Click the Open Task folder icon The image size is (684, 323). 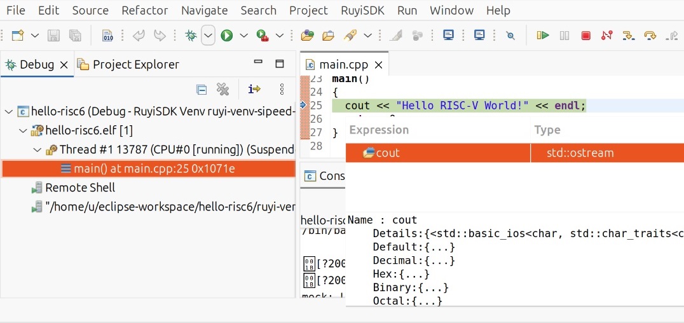[328, 36]
